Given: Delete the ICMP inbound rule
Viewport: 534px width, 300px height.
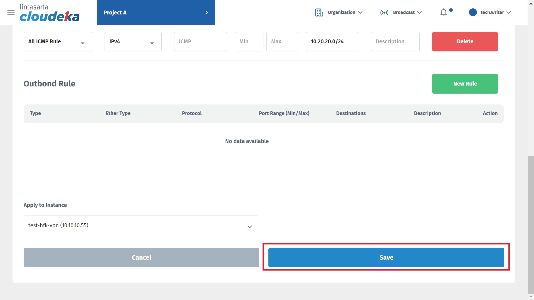Looking at the screenshot, I should (x=465, y=42).
